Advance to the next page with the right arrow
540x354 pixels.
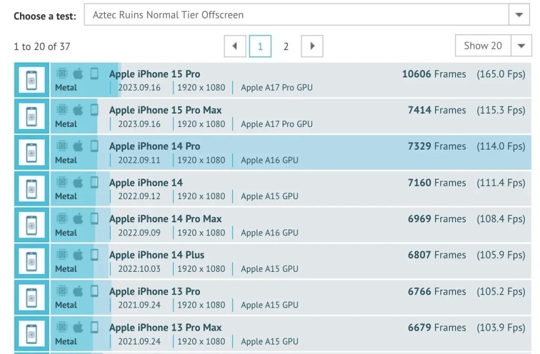[312, 46]
